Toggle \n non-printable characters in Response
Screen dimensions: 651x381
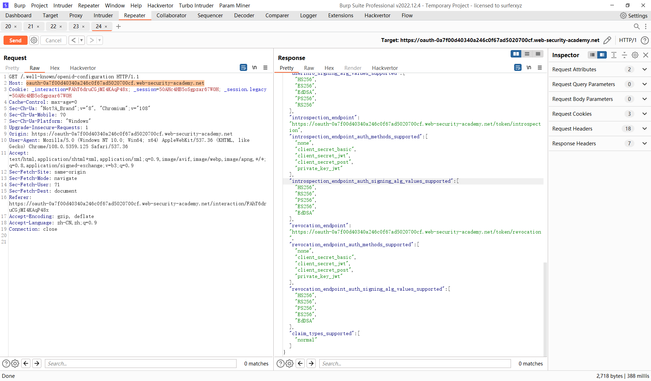click(x=529, y=67)
